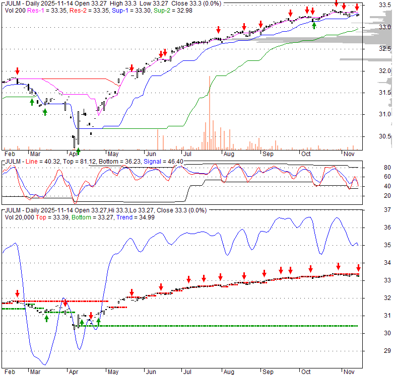Click the 32.0 price axis label, top chart
The width and height of the screenshot is (393, 375).
[385, 71]
